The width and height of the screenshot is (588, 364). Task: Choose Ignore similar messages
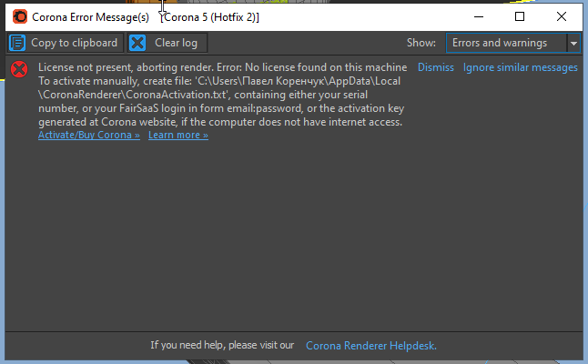[x=520, y=67]
